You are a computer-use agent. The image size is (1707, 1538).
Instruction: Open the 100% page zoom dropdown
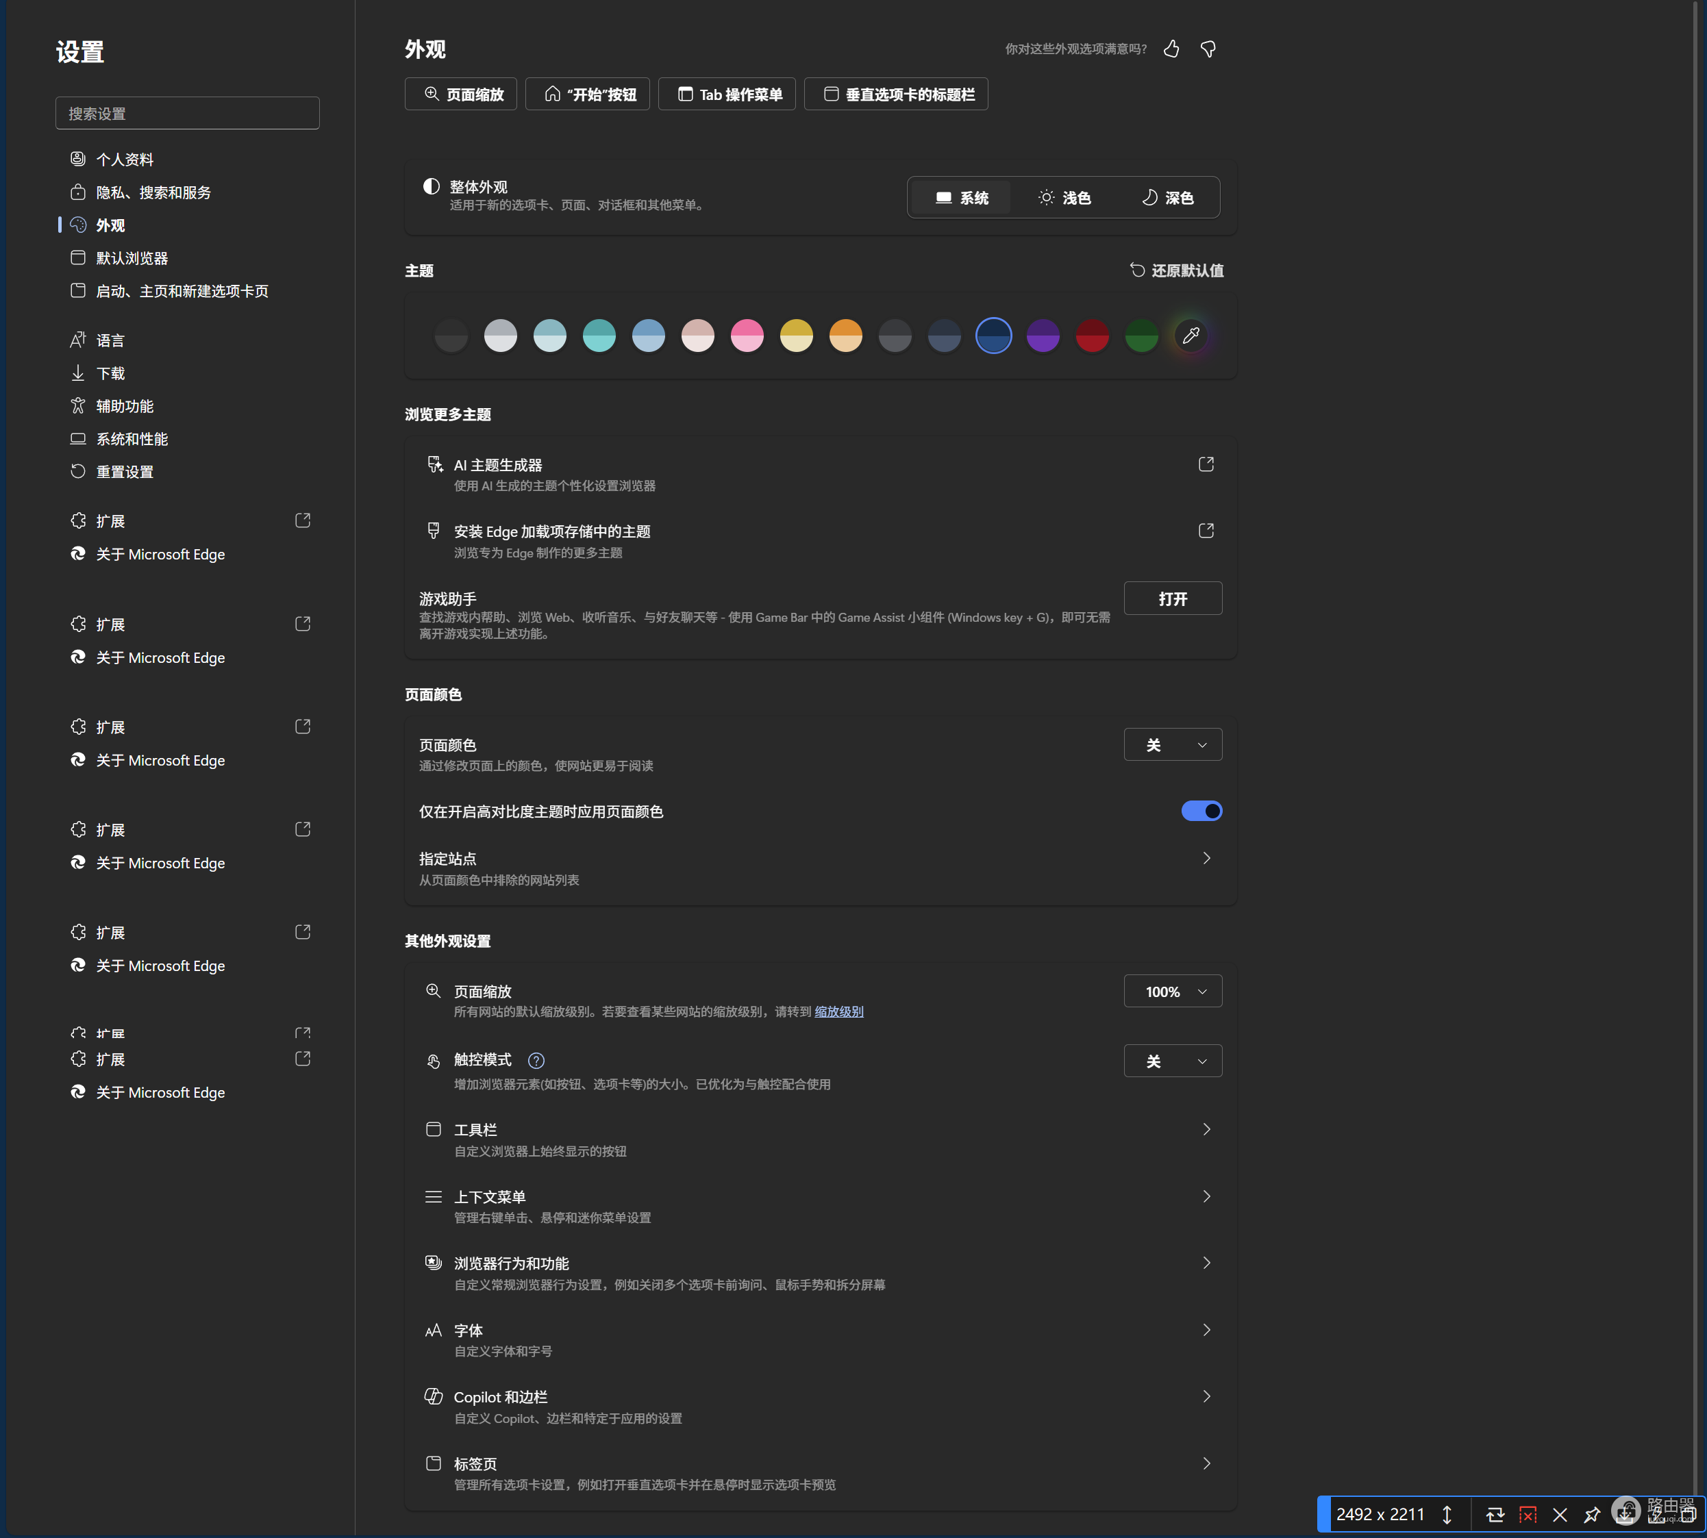click(1173, 992)
